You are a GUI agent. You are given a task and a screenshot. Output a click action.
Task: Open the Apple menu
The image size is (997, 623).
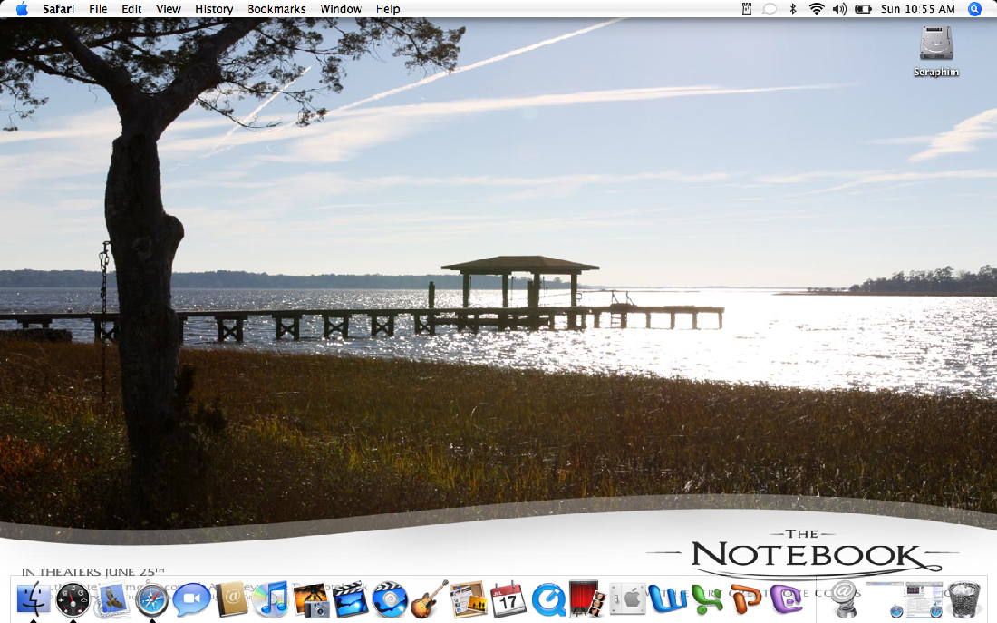tap(22, 9)
